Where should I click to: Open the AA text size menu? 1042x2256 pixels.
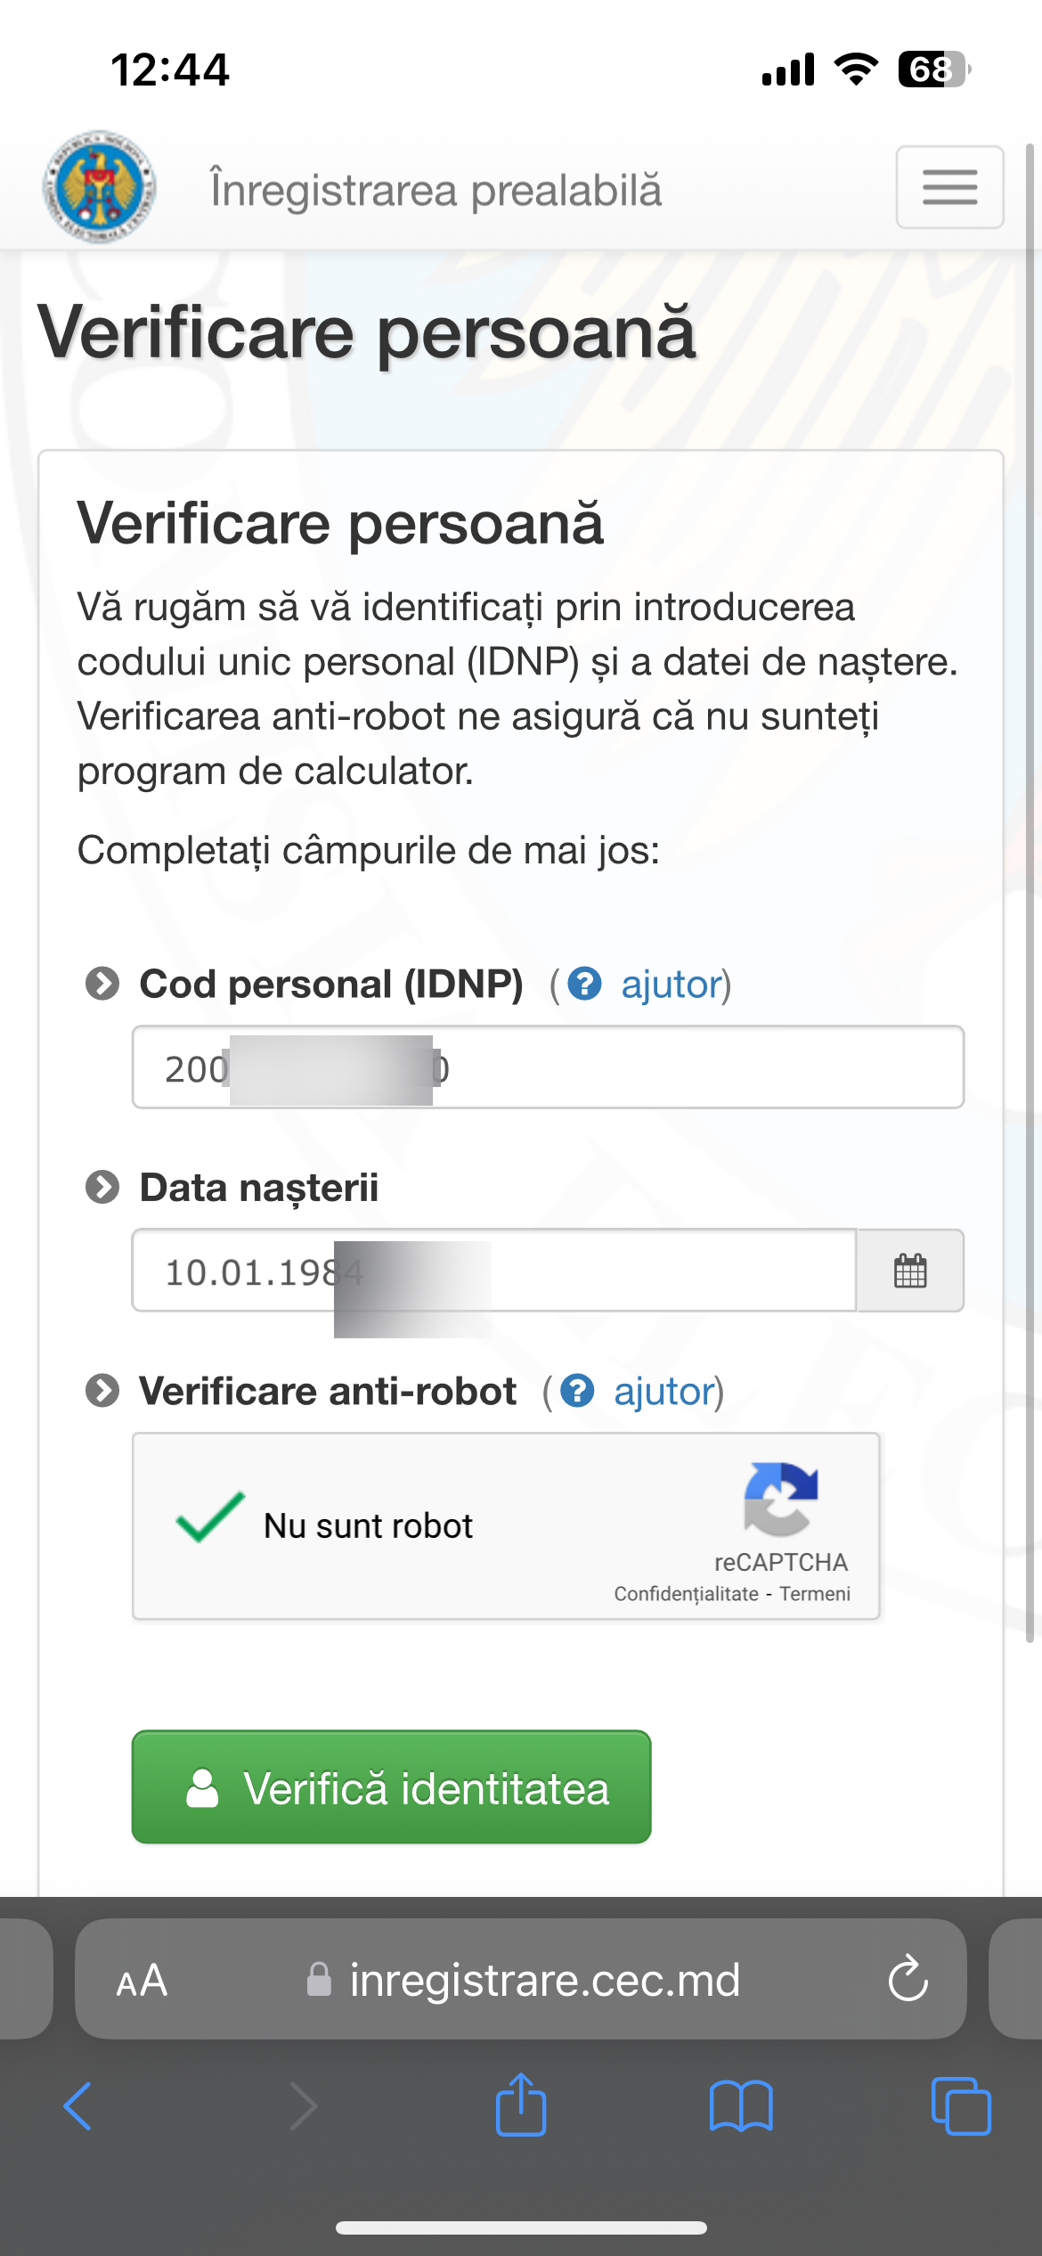tap(142, 1980)
